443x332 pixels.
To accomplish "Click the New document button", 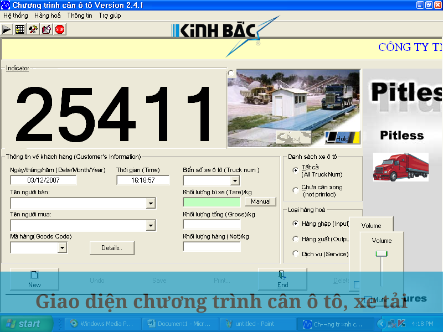I will click(34, 279).
